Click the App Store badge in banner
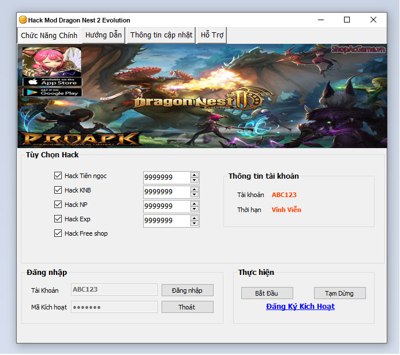Viewport: 400px width, 355px height. [53, 82]
